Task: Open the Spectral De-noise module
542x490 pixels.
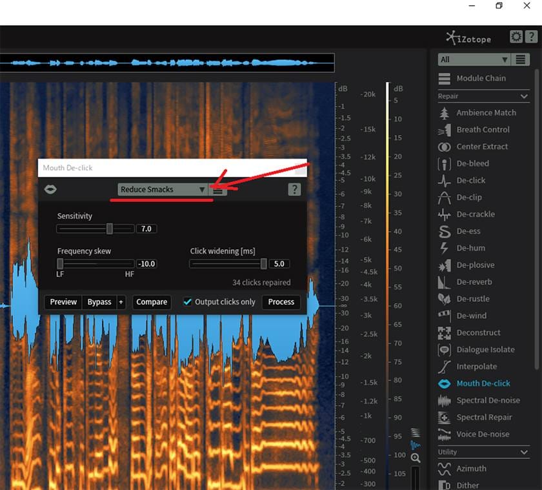Action: coord(487,400)
